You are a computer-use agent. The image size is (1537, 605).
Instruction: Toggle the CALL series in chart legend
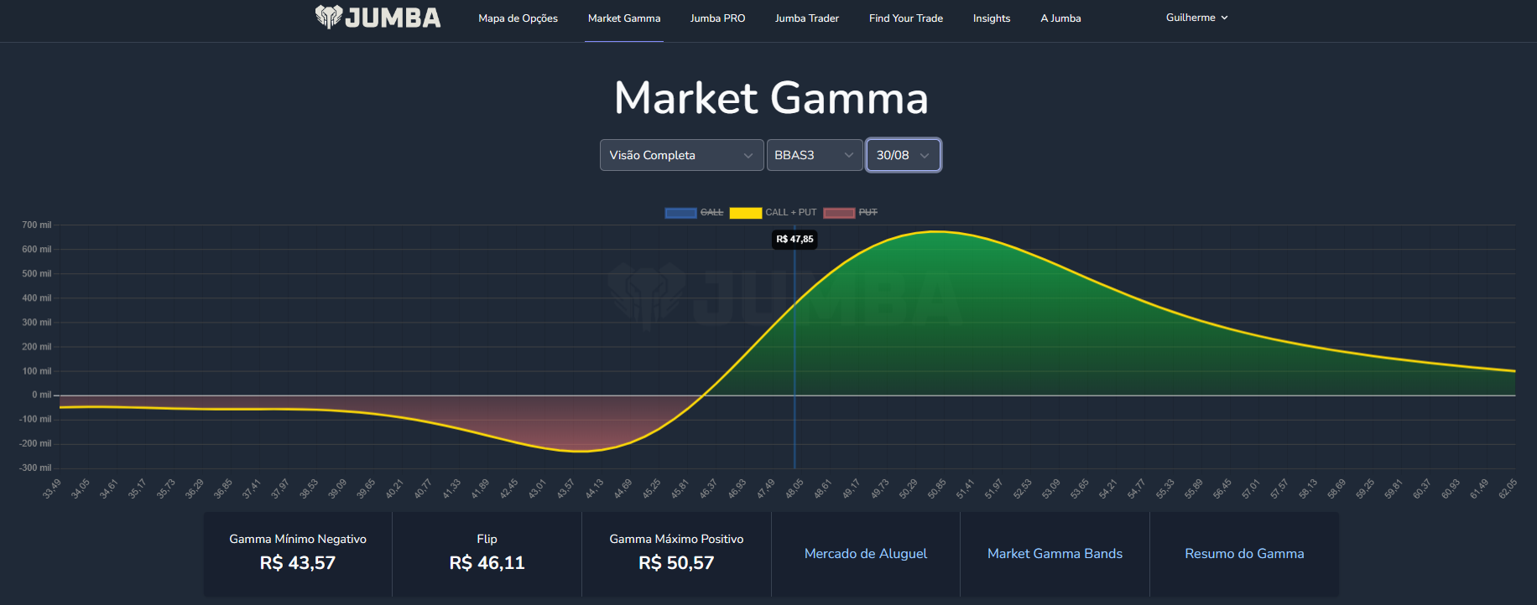[x=694, y=213]
